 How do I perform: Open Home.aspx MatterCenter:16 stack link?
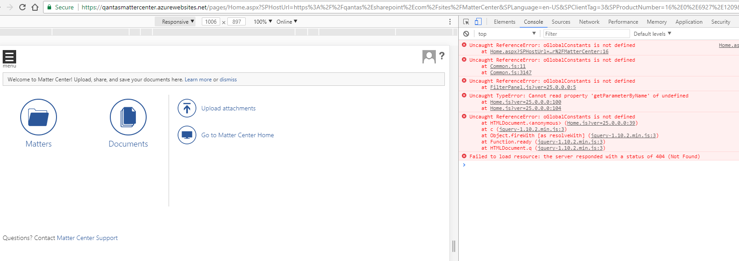(549, 51)
